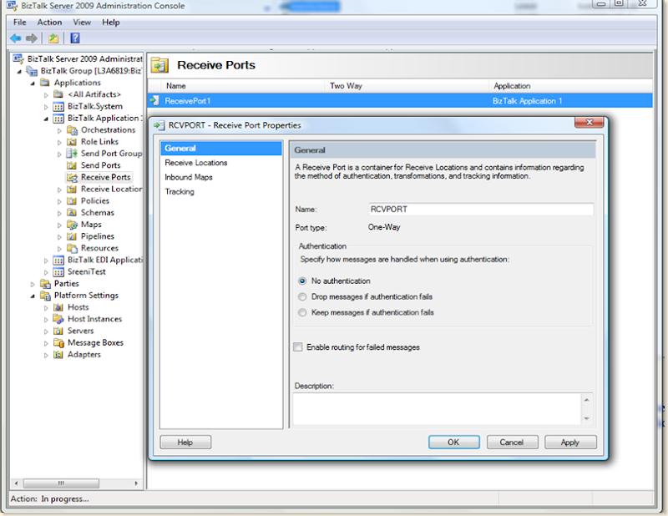Click the Platform Settings tree icon
The width and height of the screenshot is (668, 516).
45,296
